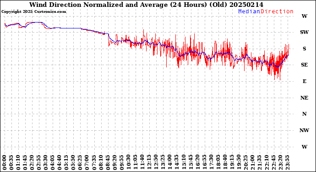Viewport: 316px width, 172px height.
Task: Click the 04:40 time axis label
Action: pos(60,163)
